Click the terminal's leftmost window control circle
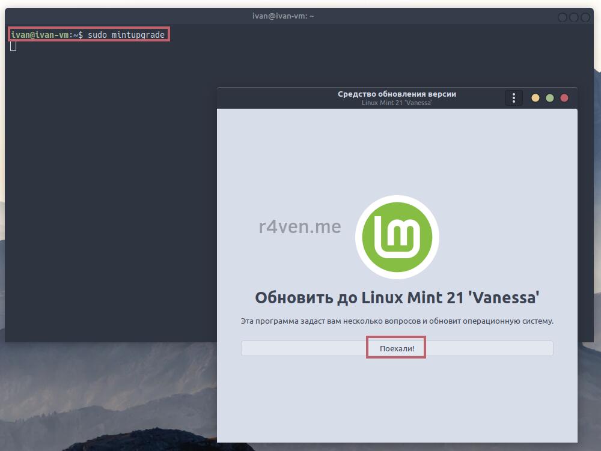The height and width of the screenshot is (451, 601). [x=563, y=17]
